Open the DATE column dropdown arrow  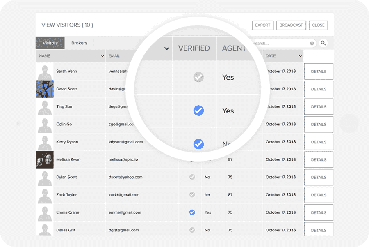300,56
